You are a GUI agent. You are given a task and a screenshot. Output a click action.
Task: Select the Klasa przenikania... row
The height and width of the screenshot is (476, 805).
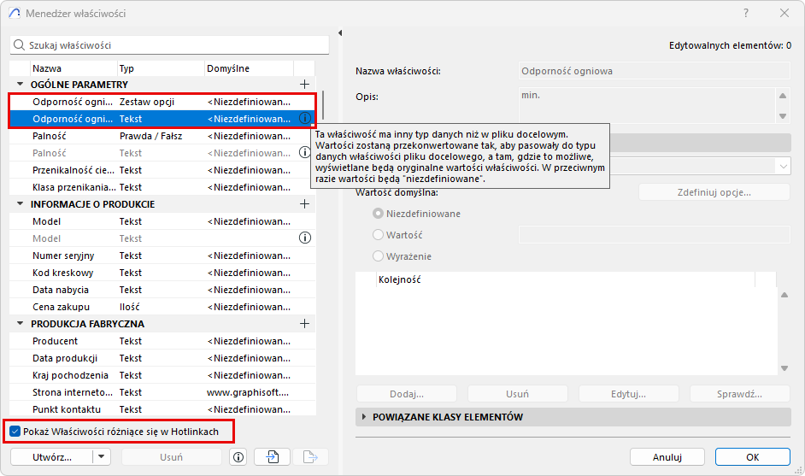coord(162,187)
